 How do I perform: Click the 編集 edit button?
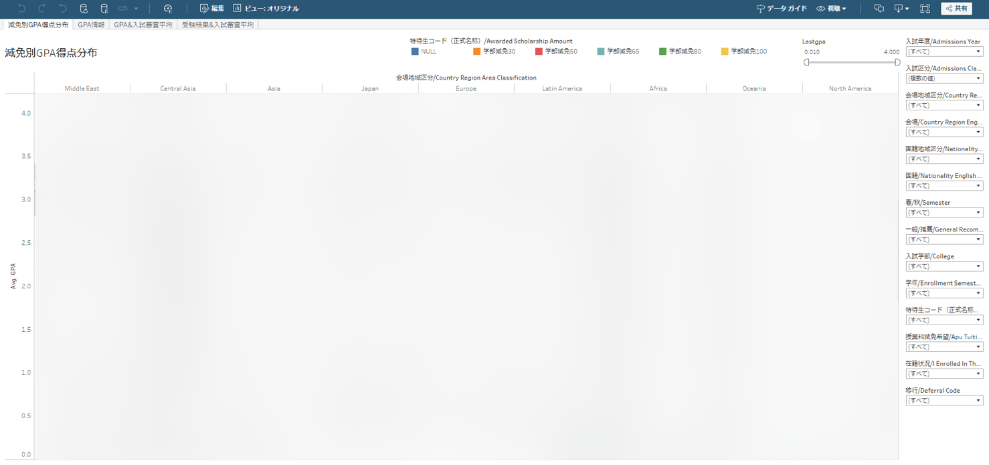212,9
